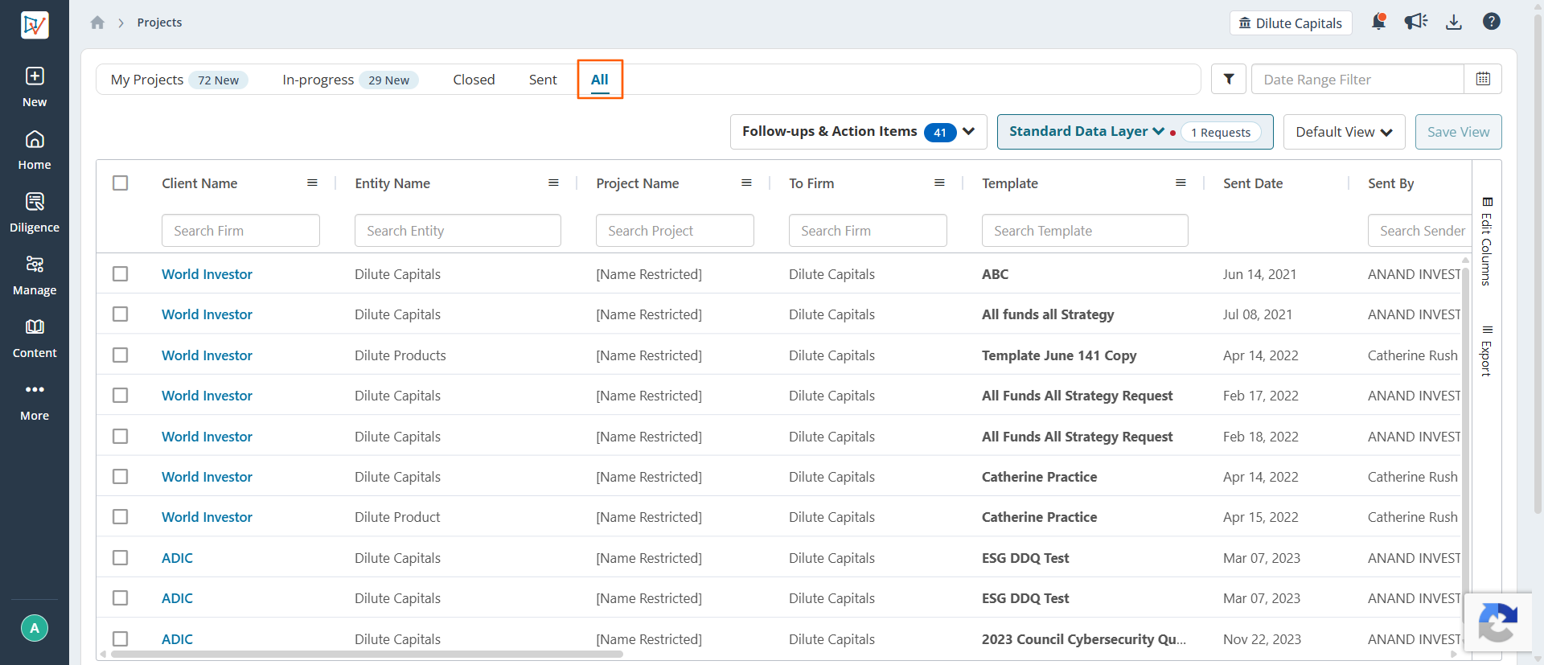Open the Export side panel

pos(1487,351)
